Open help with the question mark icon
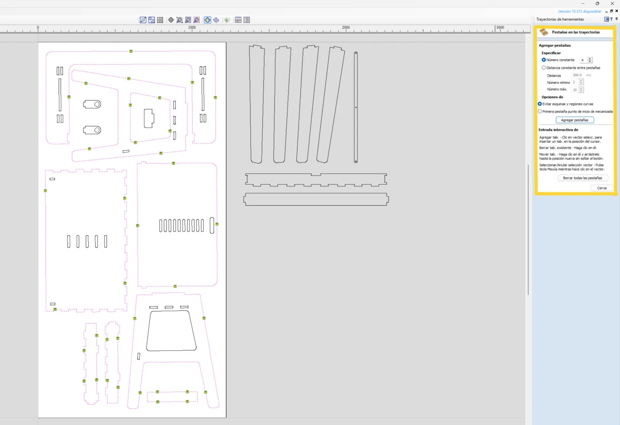Image resolution: width=620 pixels, height=425 pixels. tap(611, 19)
